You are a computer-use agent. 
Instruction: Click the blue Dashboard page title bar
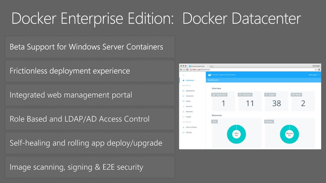[263, 80]
